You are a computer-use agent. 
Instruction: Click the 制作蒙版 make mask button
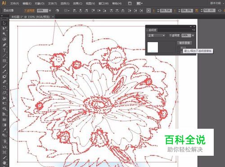pos(184,43)
